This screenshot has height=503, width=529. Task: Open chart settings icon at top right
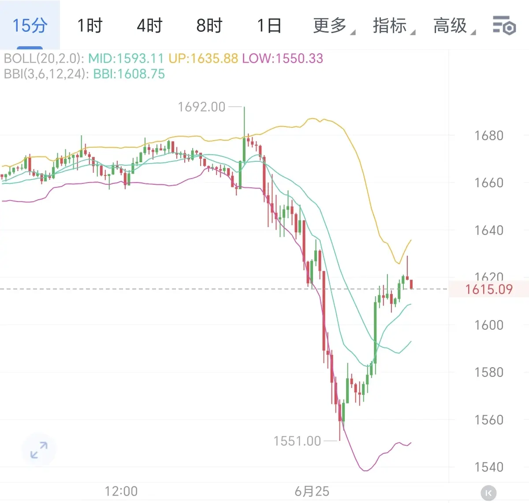tap(504, 26)
